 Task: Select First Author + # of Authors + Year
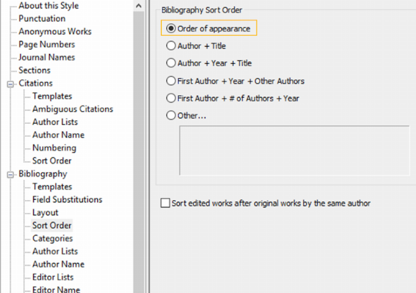point(171,98)
